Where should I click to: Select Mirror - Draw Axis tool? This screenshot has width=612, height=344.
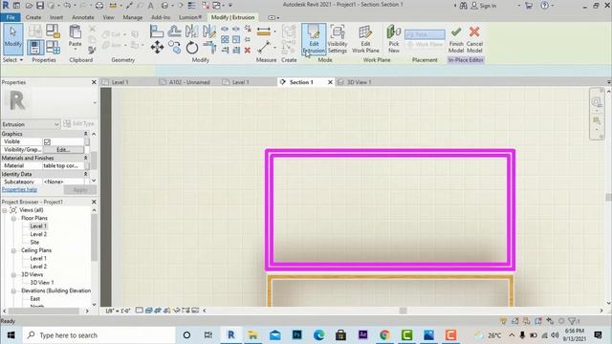point(209,32)
